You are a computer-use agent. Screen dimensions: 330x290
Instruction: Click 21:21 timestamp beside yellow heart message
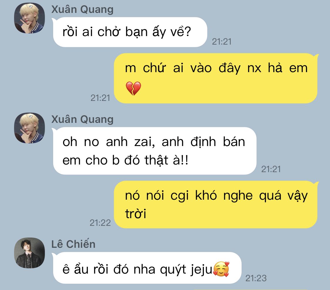(100, 98)
